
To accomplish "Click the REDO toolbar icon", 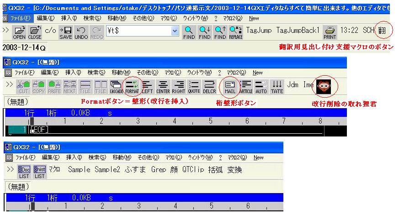I will tap(97, 32).
